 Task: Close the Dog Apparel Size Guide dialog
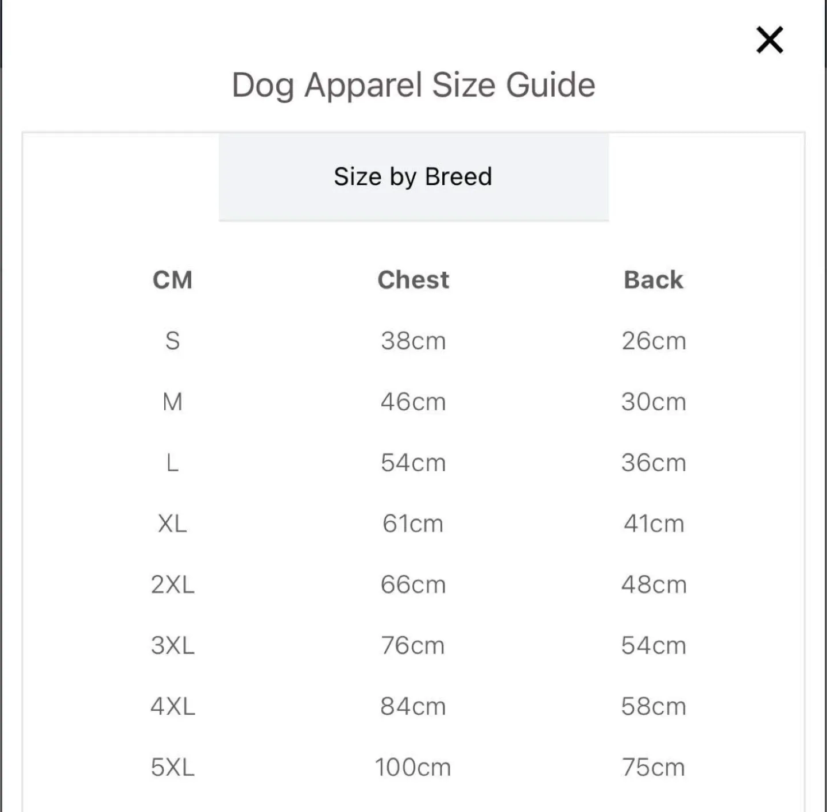click(x=768, y=40)
